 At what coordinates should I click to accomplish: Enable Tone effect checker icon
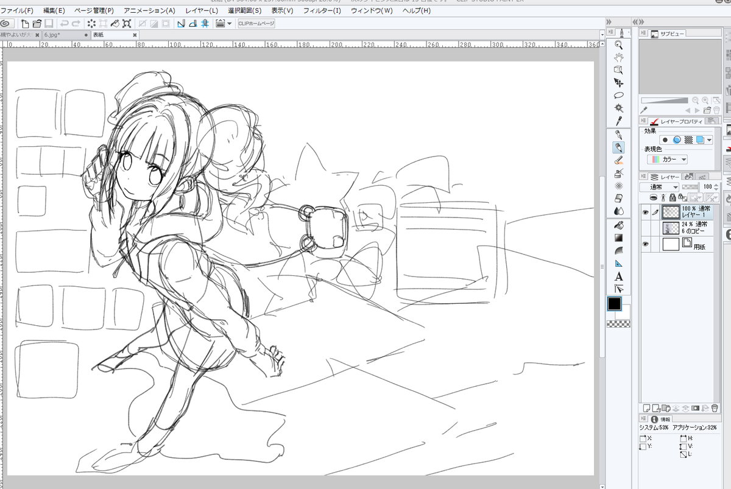coord(688,140)
